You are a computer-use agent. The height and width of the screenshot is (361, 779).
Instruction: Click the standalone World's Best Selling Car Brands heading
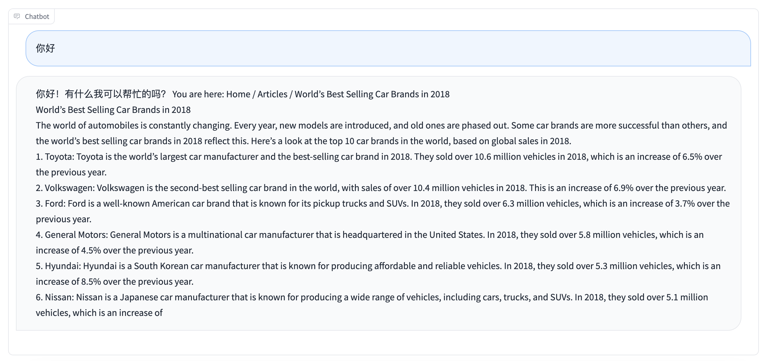point(113,110)
